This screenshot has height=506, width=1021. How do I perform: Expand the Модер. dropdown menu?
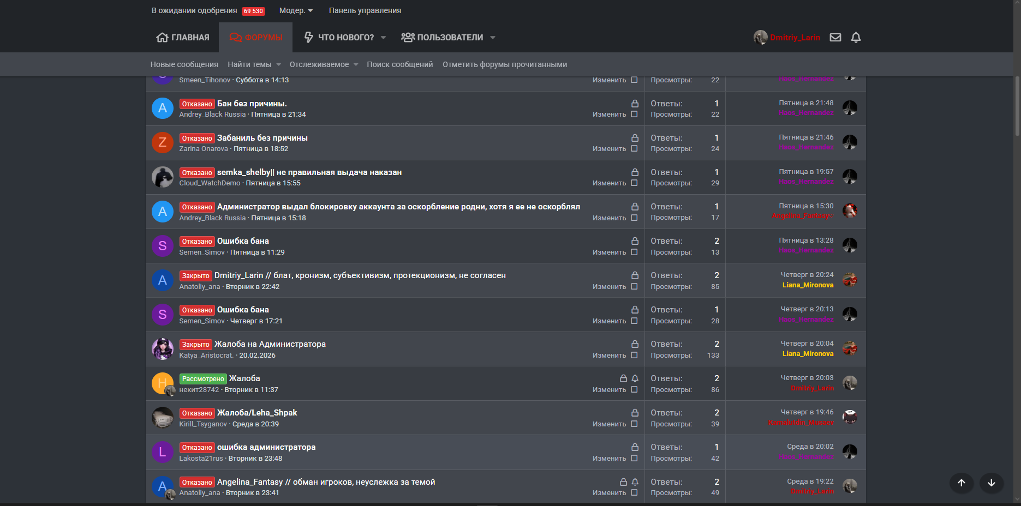point(296,11)
